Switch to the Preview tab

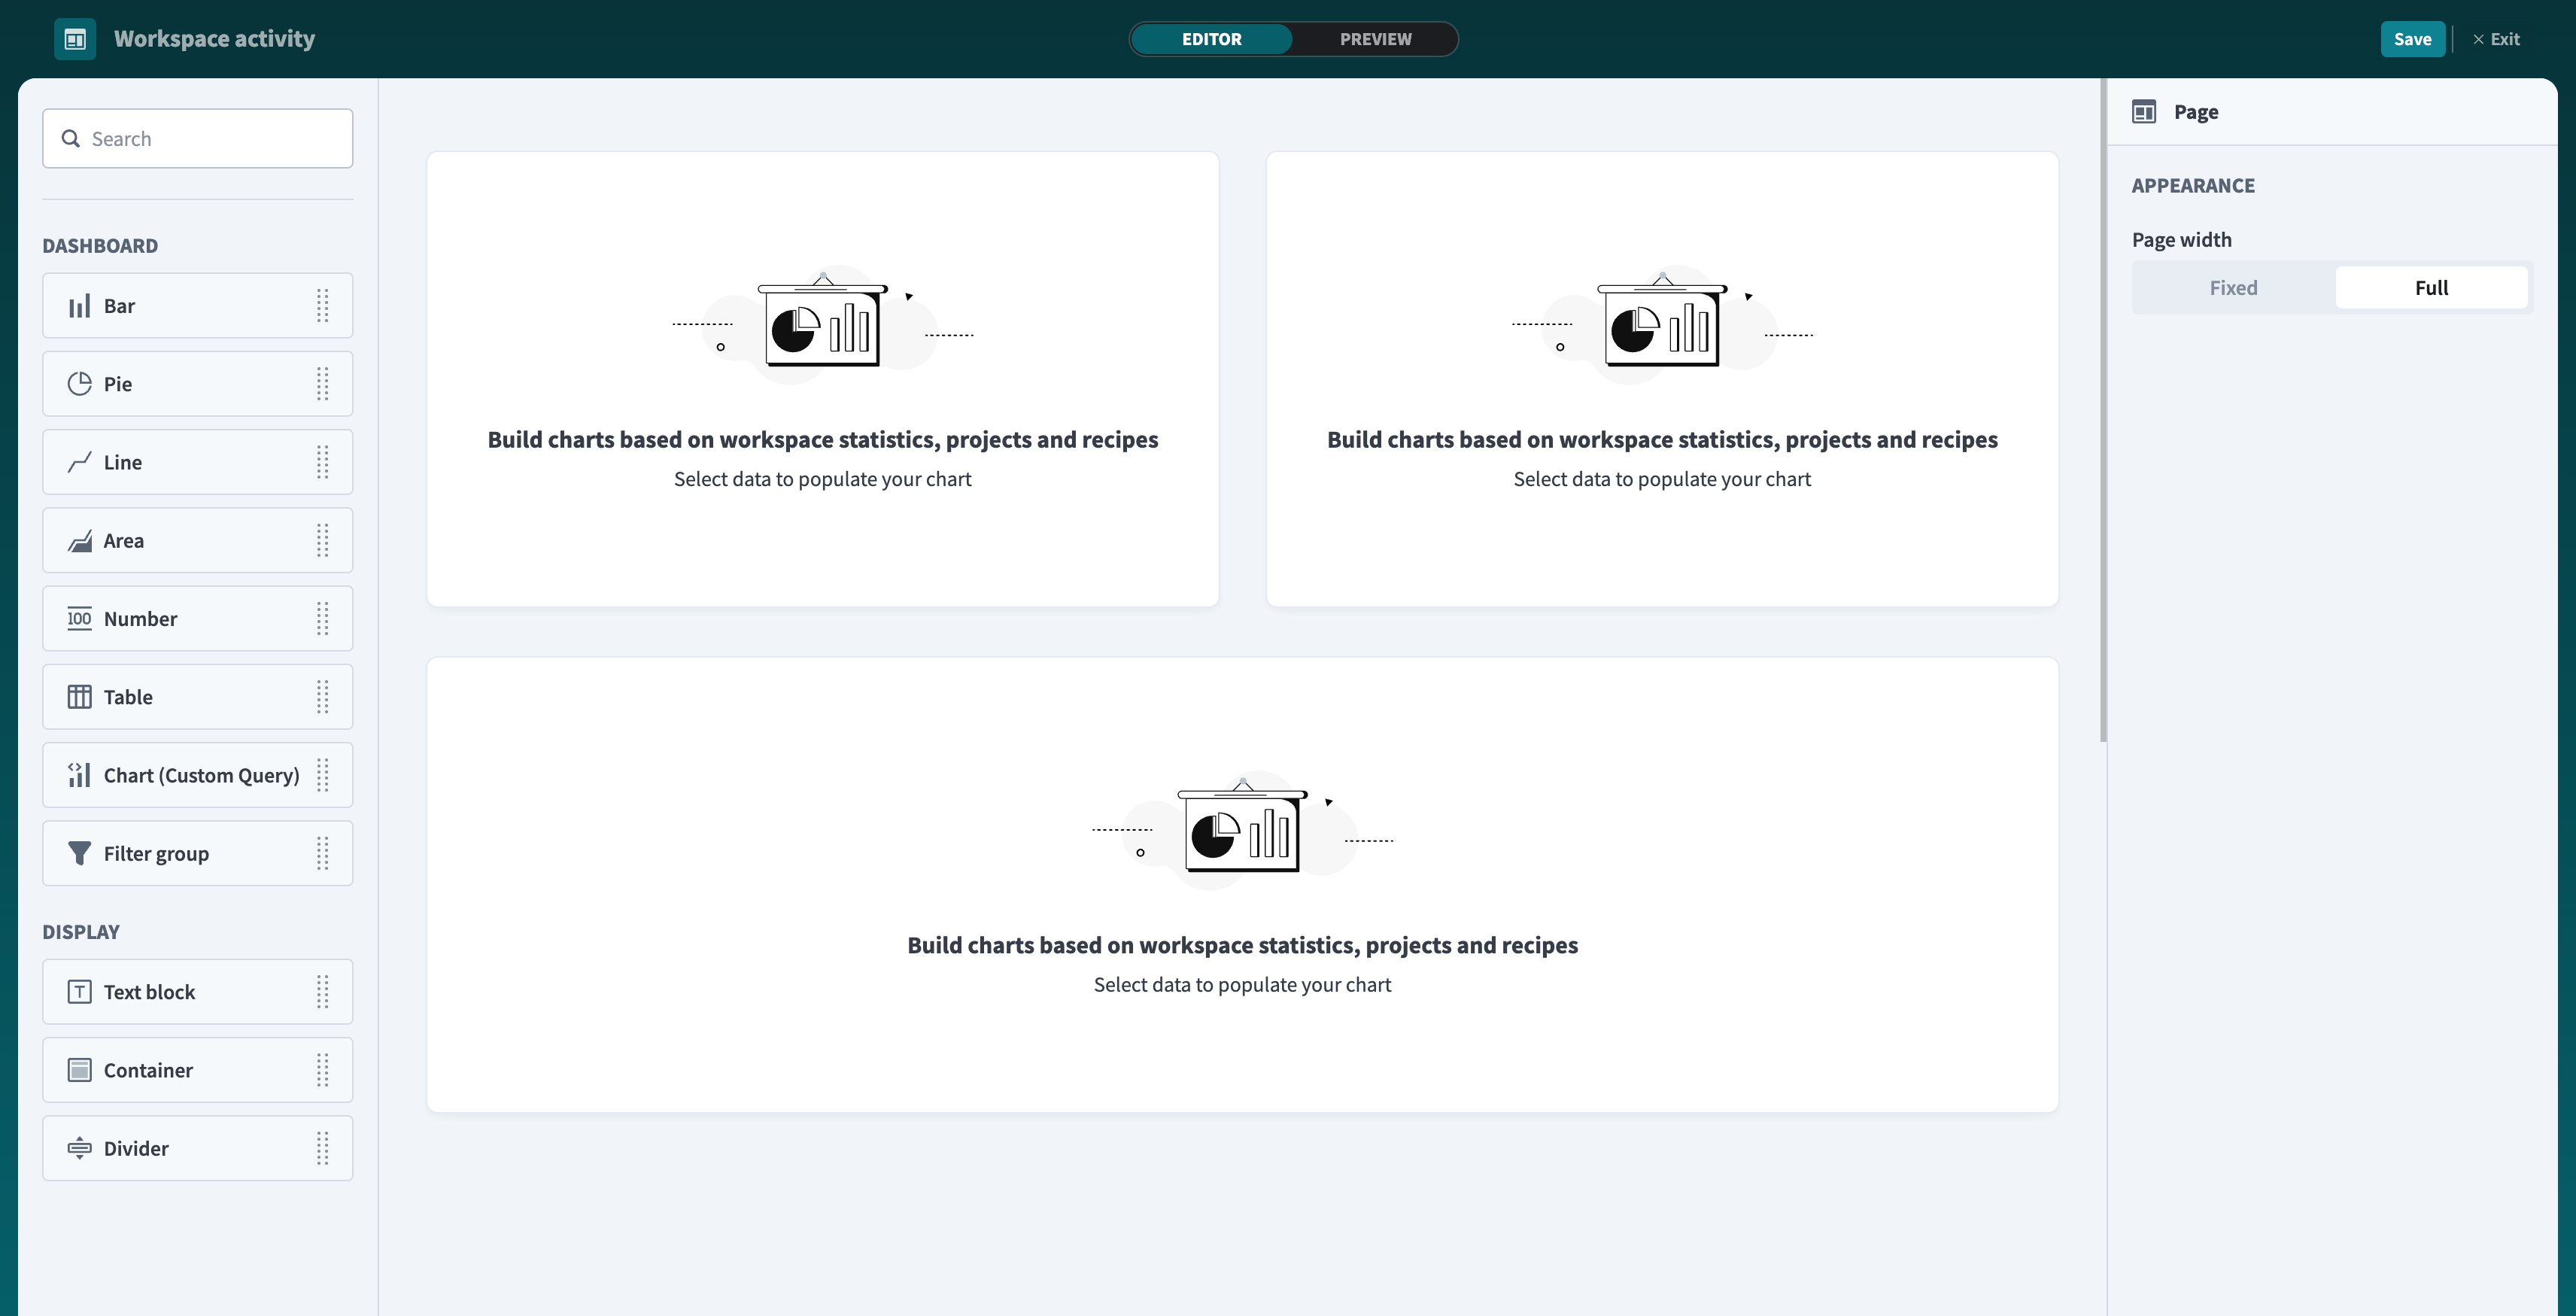[1375, 39]
